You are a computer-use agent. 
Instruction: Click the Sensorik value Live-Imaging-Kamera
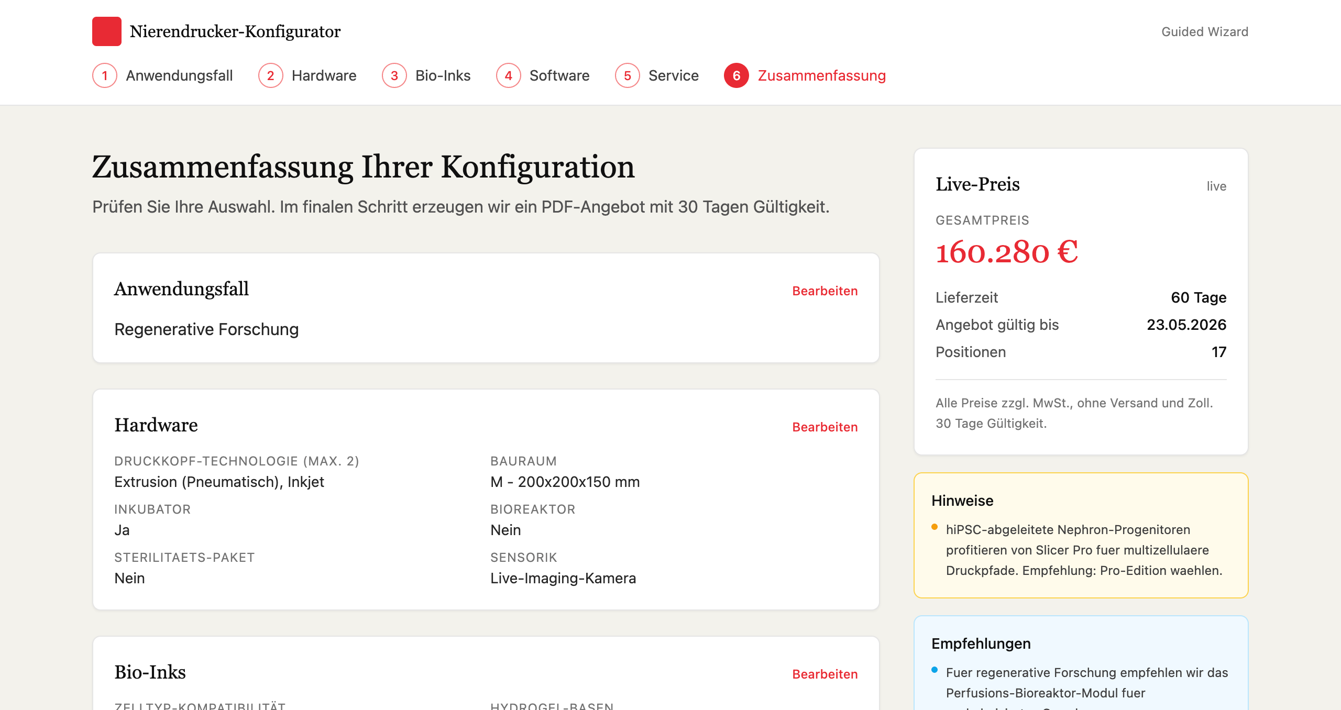[x=563, y=578]
